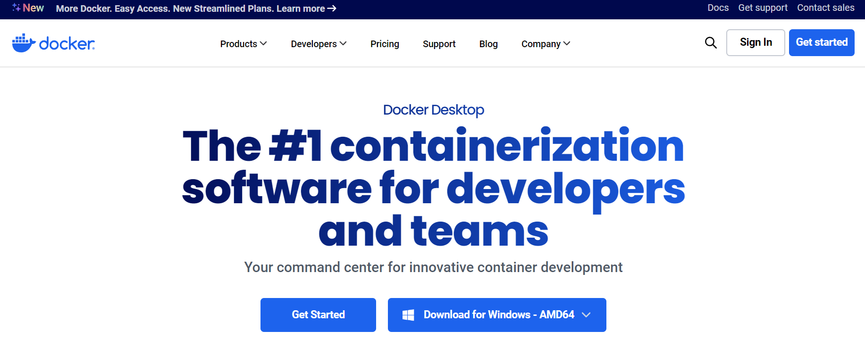Expand the Products menu

point(244,44)
